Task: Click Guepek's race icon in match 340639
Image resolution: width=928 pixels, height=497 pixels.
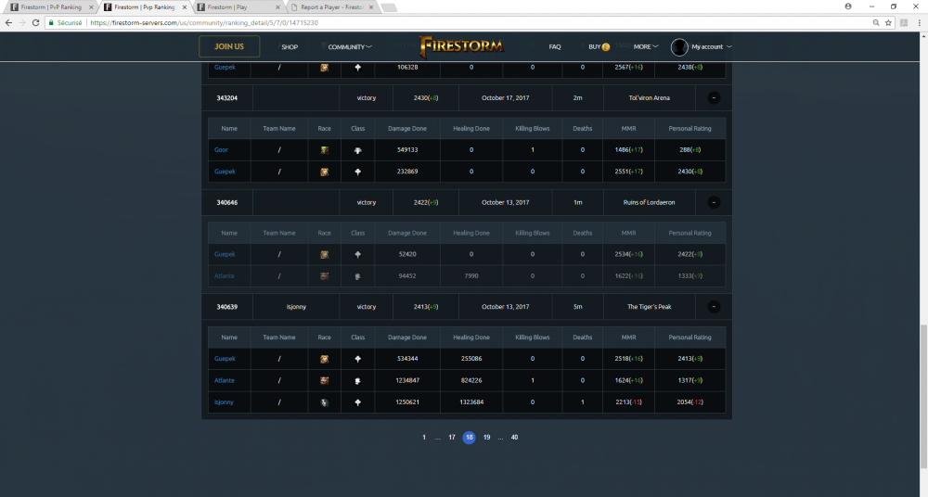Action: tap(324, 359)
